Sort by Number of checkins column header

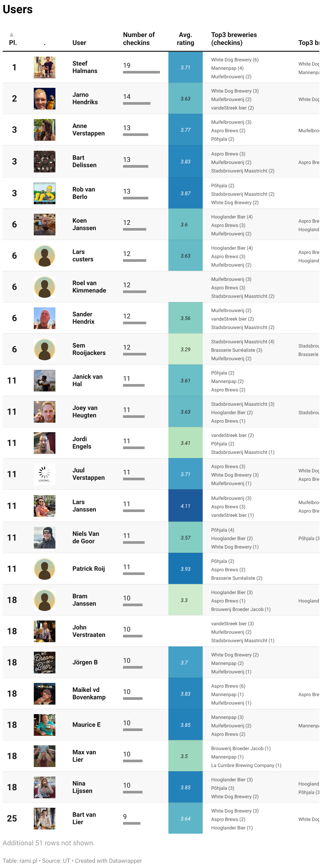coord(139,39)
